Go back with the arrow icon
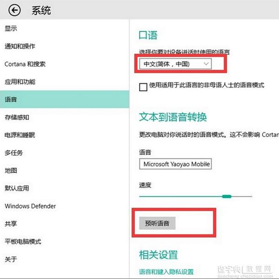The height and width of the screenshot is (279, 279). click(14, 10)
